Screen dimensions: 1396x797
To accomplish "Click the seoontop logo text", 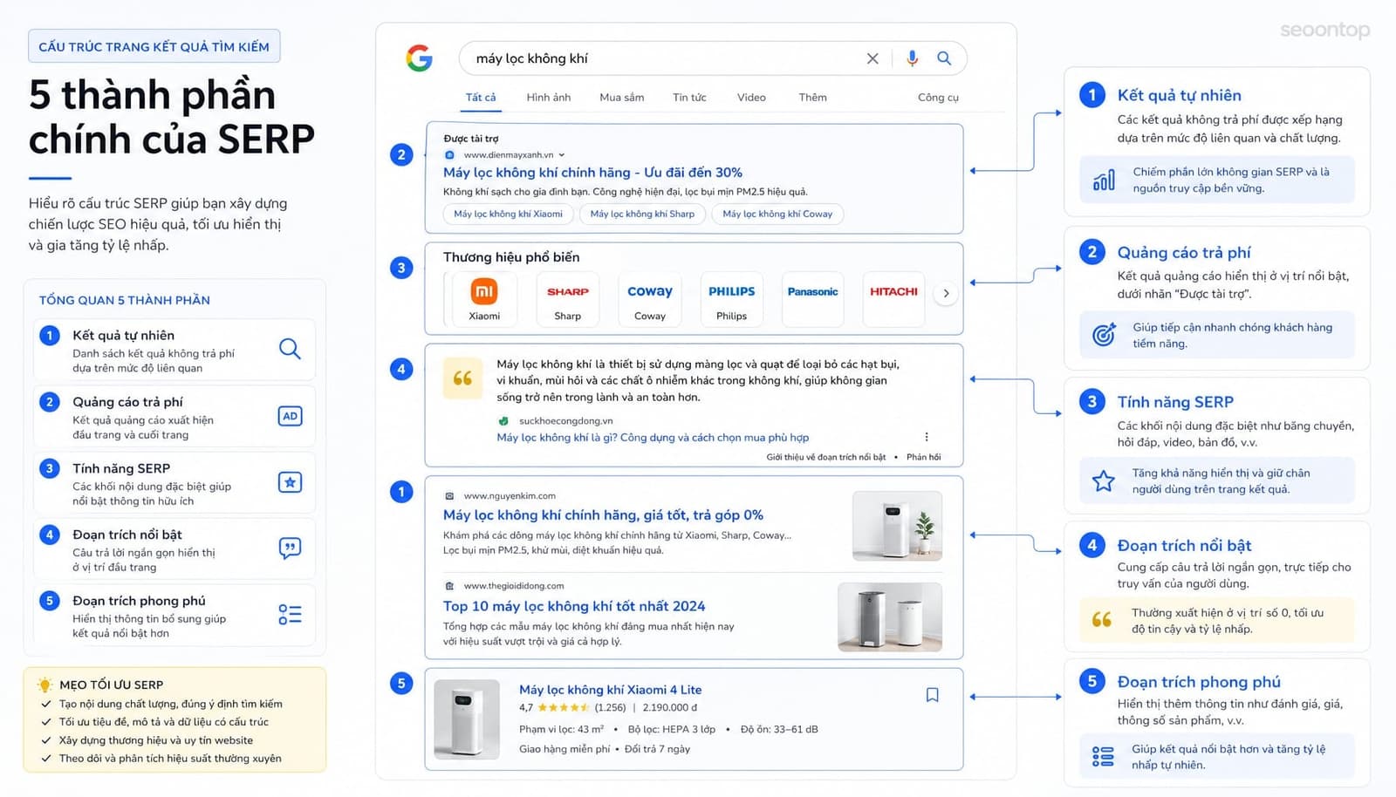I will [x=1324, y=31].
